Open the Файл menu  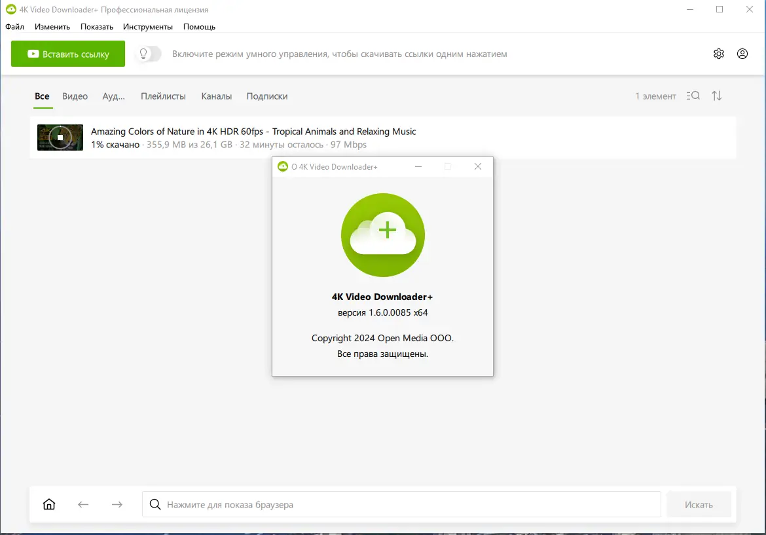(x=14, y=27)
